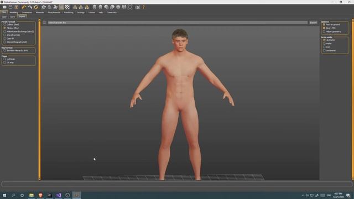
Task: Choose decimeter scale unit
Action: tap(329, 40)
